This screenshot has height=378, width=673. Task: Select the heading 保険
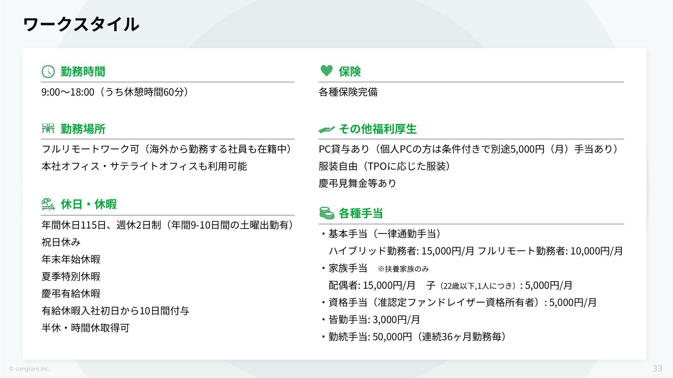(x=349, y=71)
